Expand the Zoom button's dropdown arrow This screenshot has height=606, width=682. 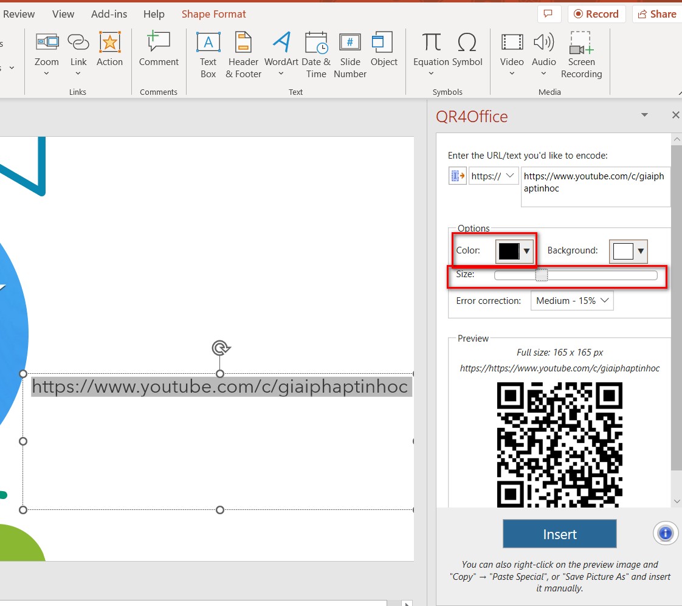(47, 74)
